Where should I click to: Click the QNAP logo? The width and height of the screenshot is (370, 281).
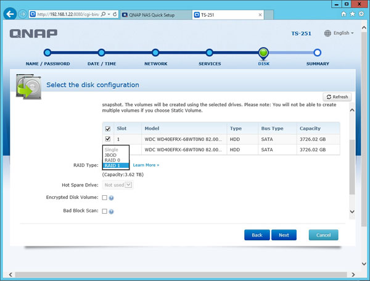tap(33, 33)
